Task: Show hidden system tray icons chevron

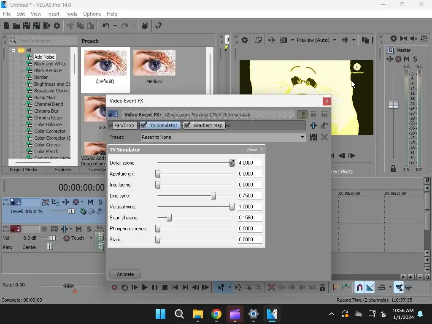Action: point(332,314)
